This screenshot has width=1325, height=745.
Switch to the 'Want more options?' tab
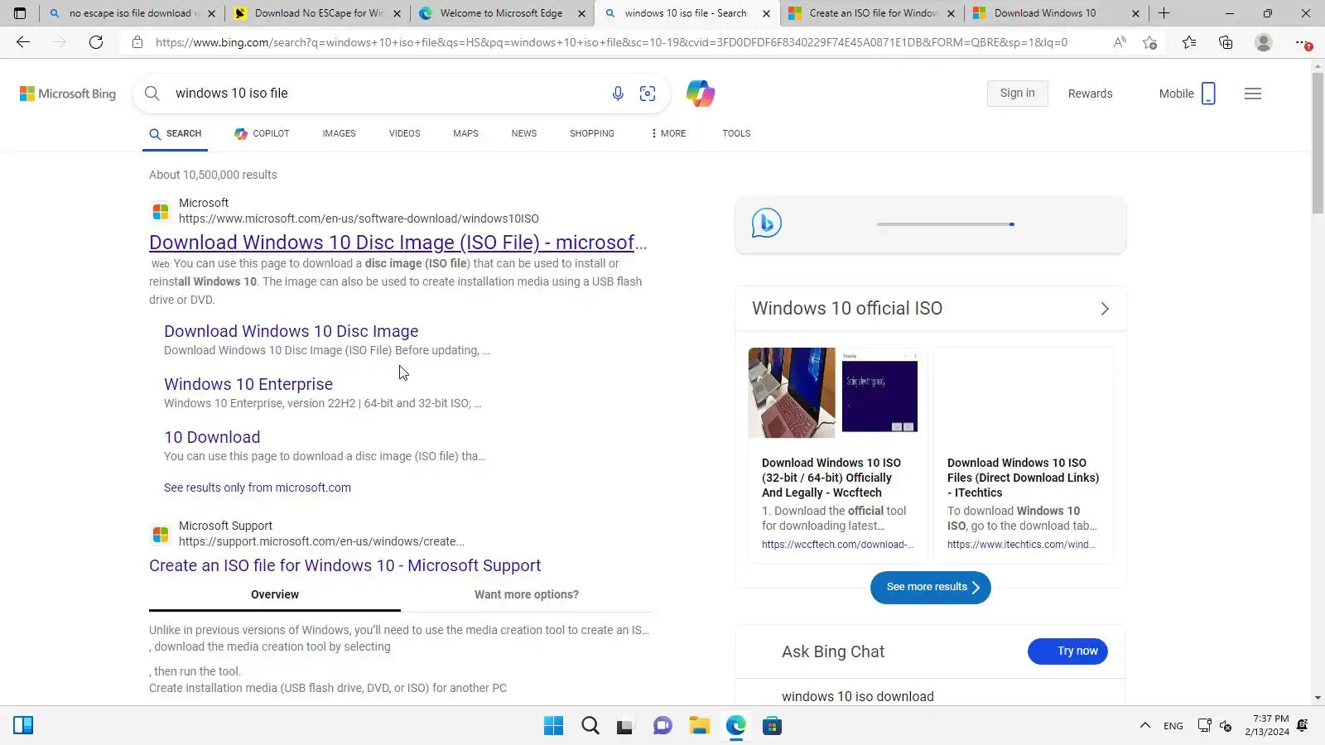pos(527,595)
